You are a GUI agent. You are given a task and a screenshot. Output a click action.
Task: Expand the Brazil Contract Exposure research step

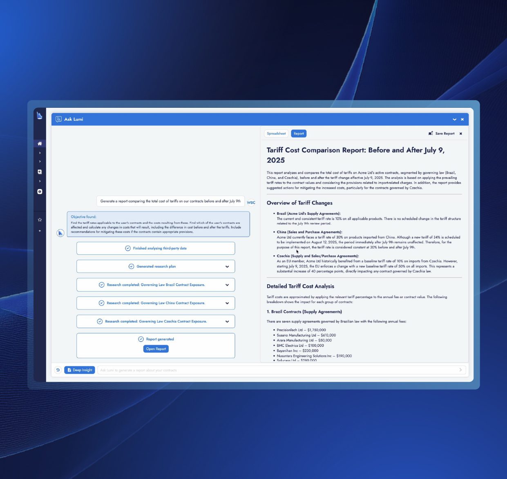227,285
